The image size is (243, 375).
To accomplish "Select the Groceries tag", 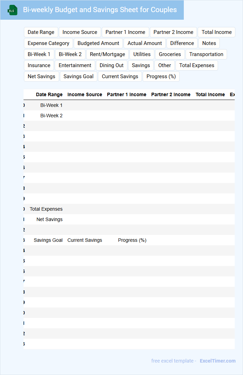I will [x=170, y=54].
